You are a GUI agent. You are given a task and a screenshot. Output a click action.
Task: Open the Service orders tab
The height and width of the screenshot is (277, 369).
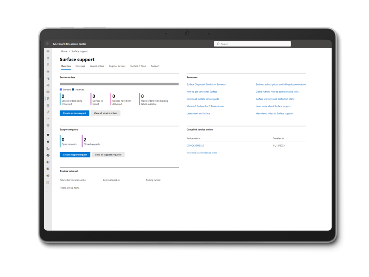(x=97, y=66)
